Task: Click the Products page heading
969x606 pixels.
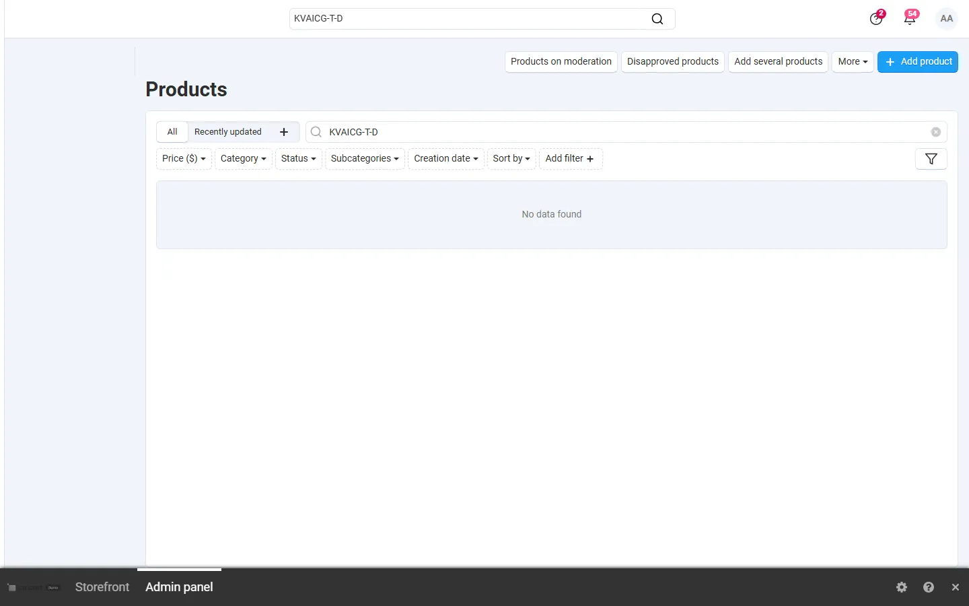Action: click(186, 90)
